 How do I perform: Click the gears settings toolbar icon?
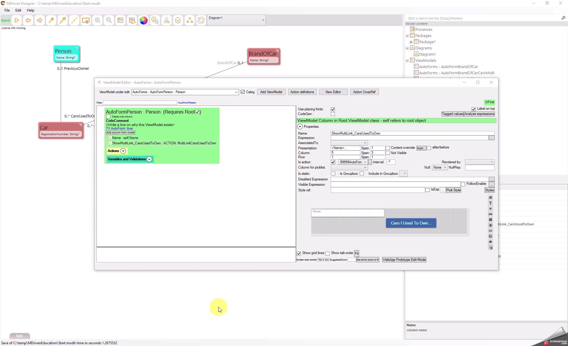(x=155, y=20)
